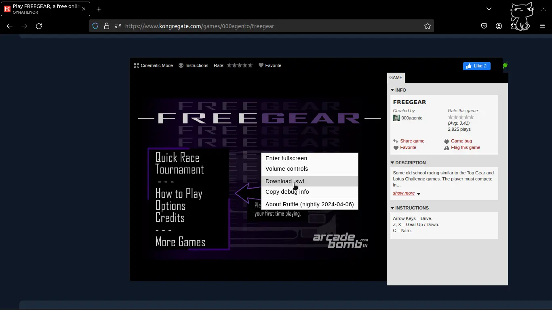This screenshot has width=552, height=310.
Task: Select Copy debug info menu entry
Action: [310, 192]
